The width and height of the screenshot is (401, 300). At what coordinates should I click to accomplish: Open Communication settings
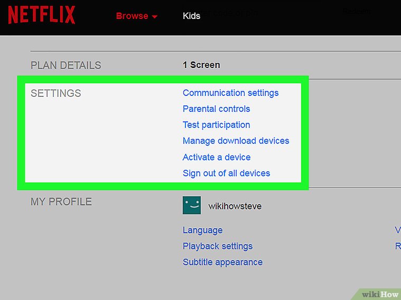tap(230, 93)
